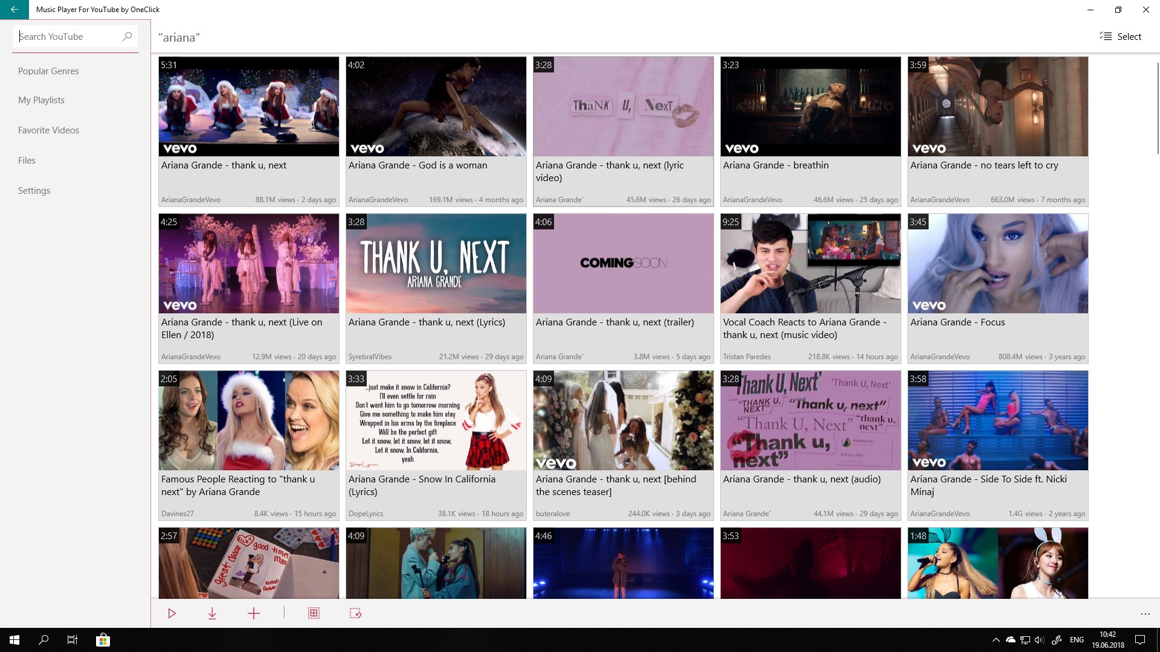Open the Action Center notifications
Viewport: 1160px width, 652px height.
[x=1140, y=640]
